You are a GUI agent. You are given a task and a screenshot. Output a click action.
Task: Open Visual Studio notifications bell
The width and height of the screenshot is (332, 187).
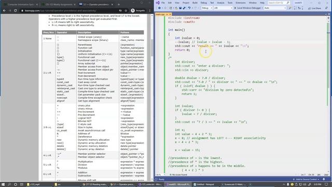[x=324, y=179]
